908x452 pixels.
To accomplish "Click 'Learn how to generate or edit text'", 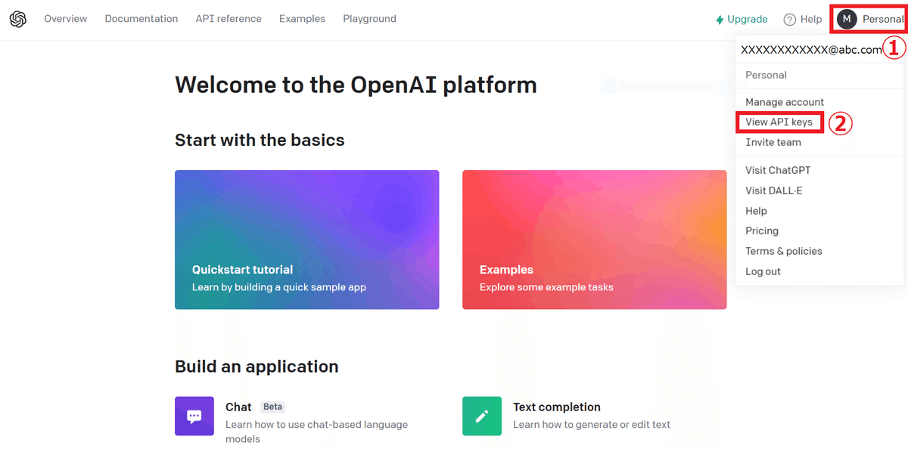I will tap(592, 425).
